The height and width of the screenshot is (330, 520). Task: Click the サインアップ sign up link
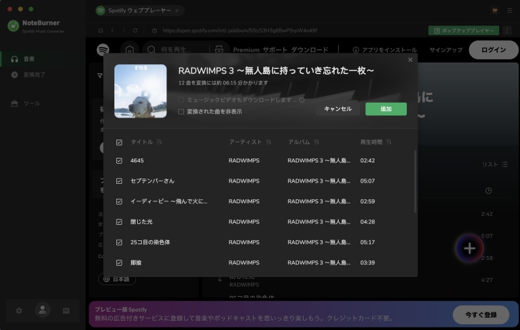click(x=446, y=50)
